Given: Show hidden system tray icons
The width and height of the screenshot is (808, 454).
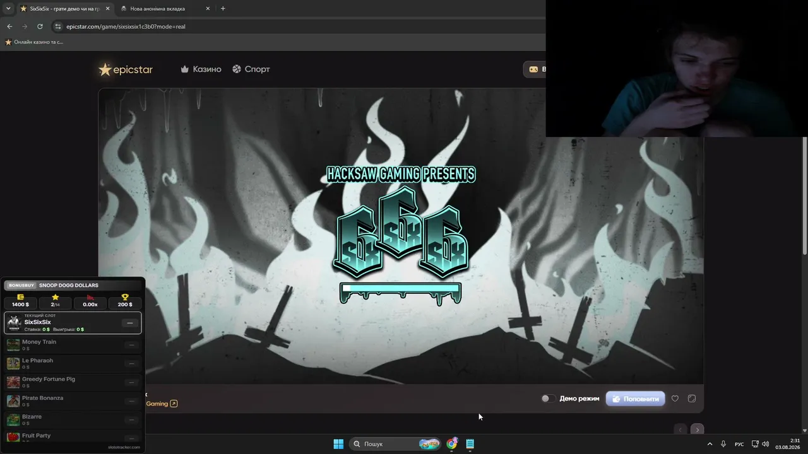Looking at the screenshot, I should pyautogui.click(x=710, y=444).
